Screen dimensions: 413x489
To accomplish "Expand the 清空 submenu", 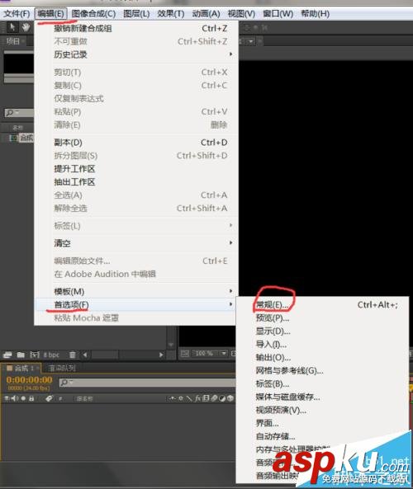I will pos(137,243).
